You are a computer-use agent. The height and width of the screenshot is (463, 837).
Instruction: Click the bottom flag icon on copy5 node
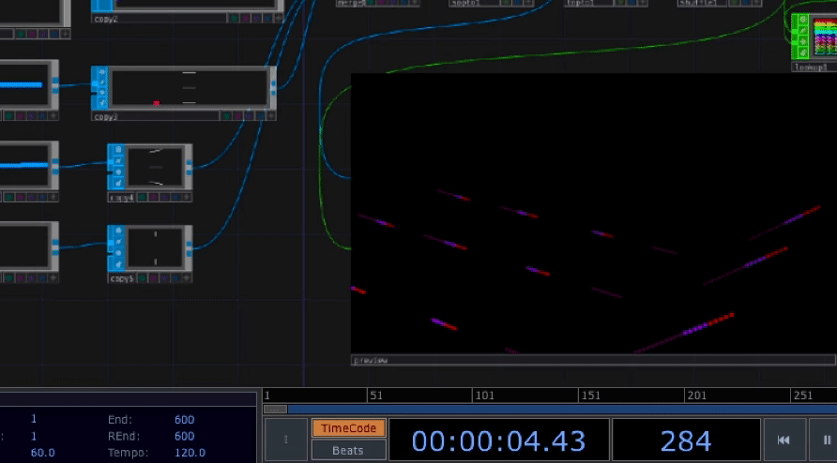(x=117, y=264)
